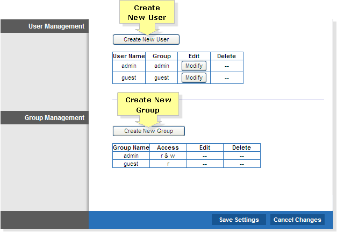
Task: Click the User Name column header
Action: [129, 56]
